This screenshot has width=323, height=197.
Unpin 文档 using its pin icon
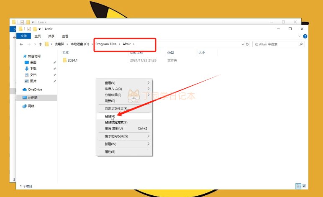[54, 75]
